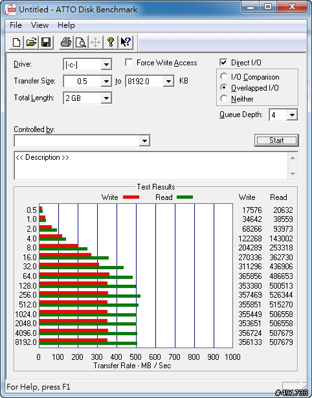Screen dimensions: 312x398
Task: Click the Save floppy disk icon
Action: coord(46,42)
